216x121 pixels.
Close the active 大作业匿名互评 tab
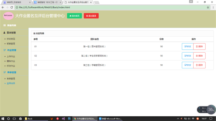(91, 2)
